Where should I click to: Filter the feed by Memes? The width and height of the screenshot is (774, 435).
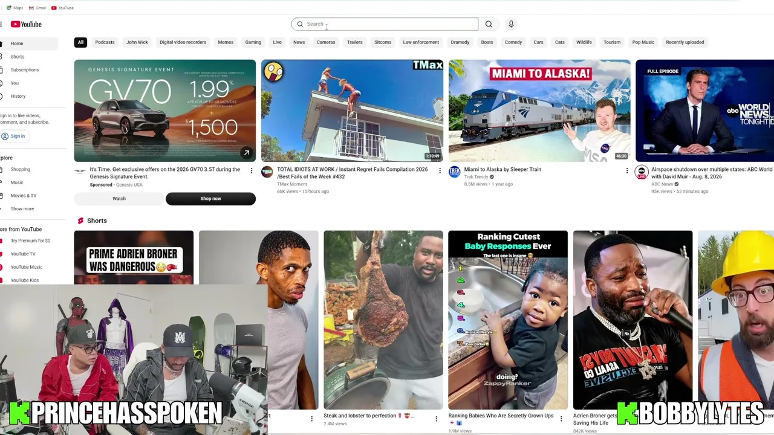[x=226, y=42]
